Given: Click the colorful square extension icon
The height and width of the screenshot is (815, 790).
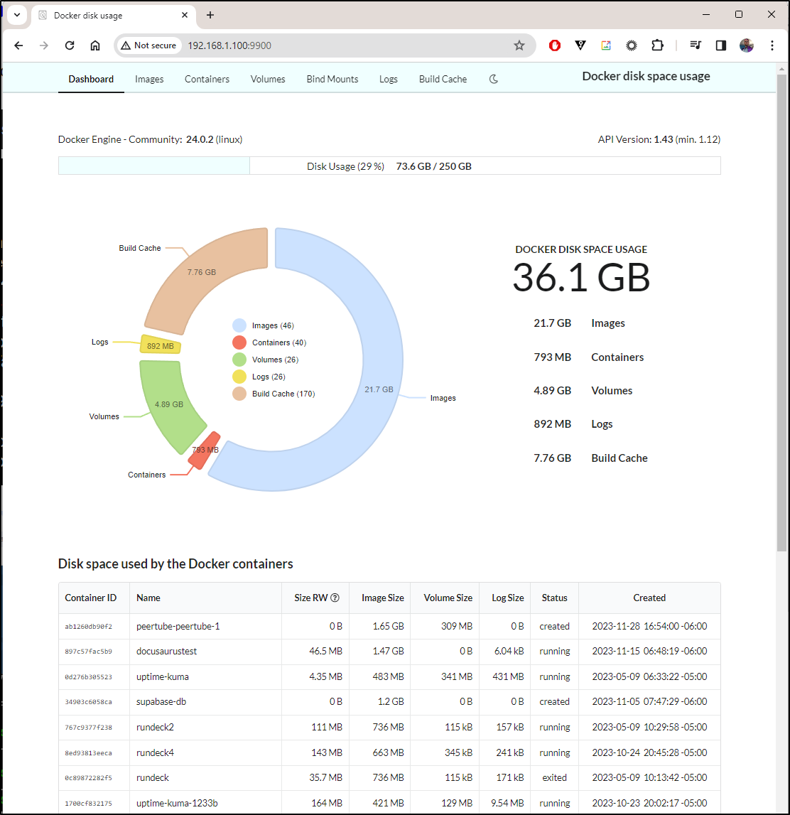Looking at the screenshot, I should point(606,45).
